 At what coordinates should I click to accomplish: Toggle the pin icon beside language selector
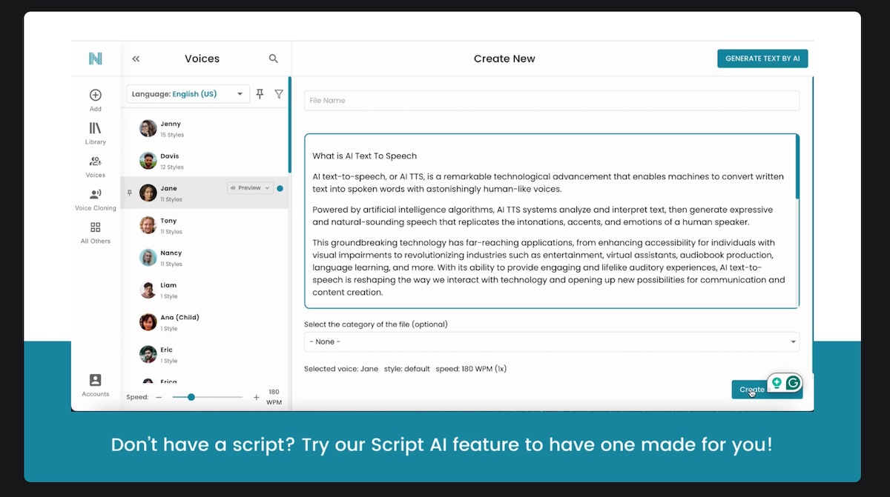click(260, 94)
